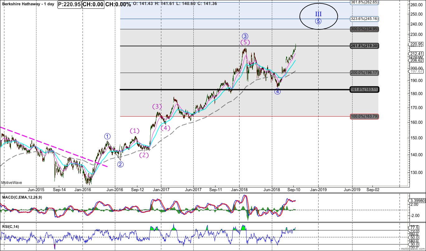The image size is (426, 251).
Task: Click the magenta (3) wave label
Action: (157, 107)
